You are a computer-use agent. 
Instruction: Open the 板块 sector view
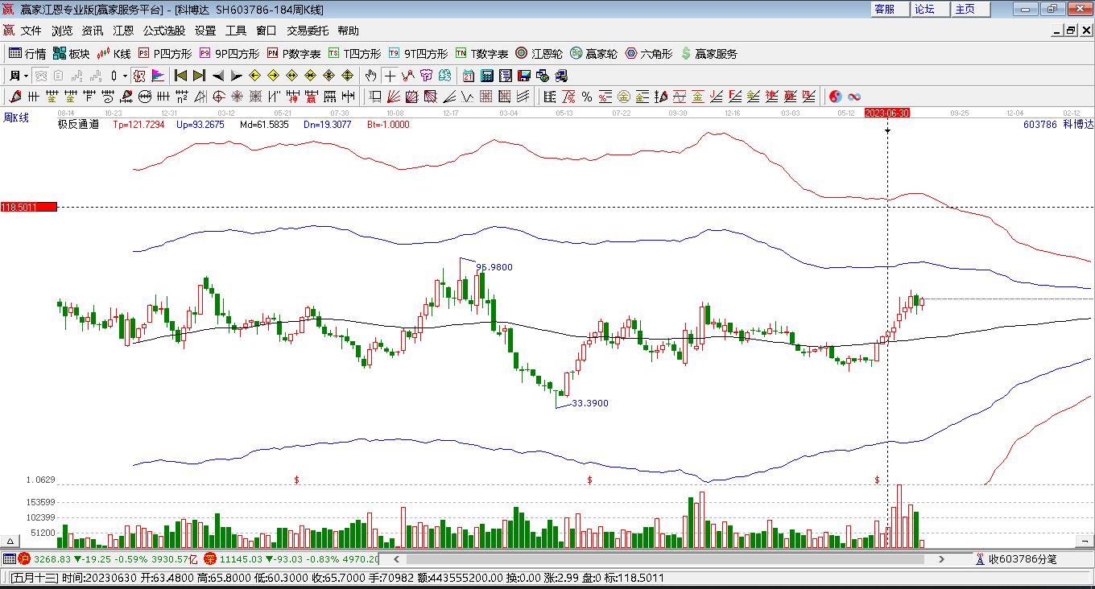[x=72, y=54]
